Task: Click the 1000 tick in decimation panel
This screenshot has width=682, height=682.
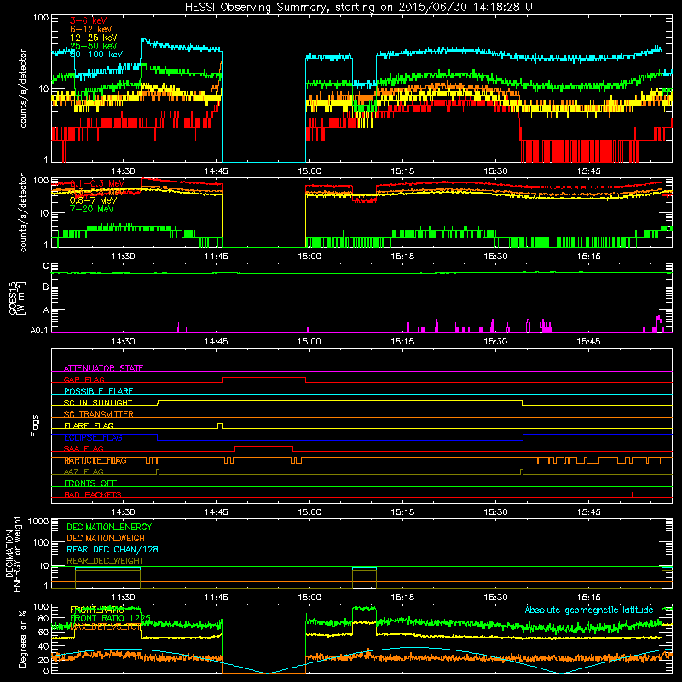Action: [38, 521]
